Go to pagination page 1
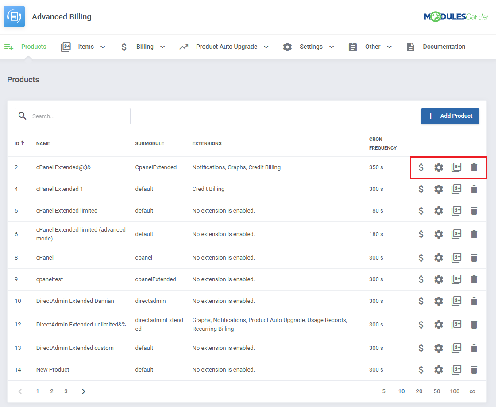Viewport: 498px width, 407px height. click(x=38, y=391)
